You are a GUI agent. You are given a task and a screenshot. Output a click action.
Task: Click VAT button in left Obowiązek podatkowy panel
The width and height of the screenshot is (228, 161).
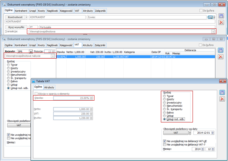(19, 125)
